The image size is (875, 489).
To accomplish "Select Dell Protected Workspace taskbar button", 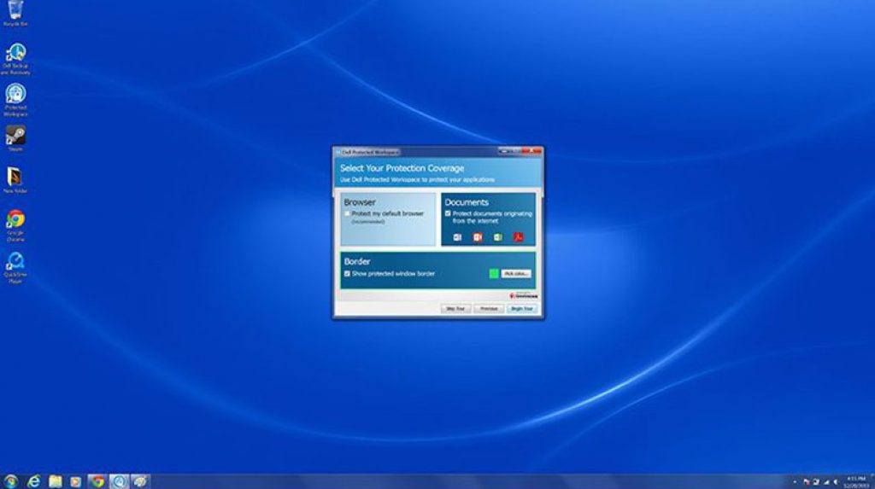I will click(x=118, y=481).
